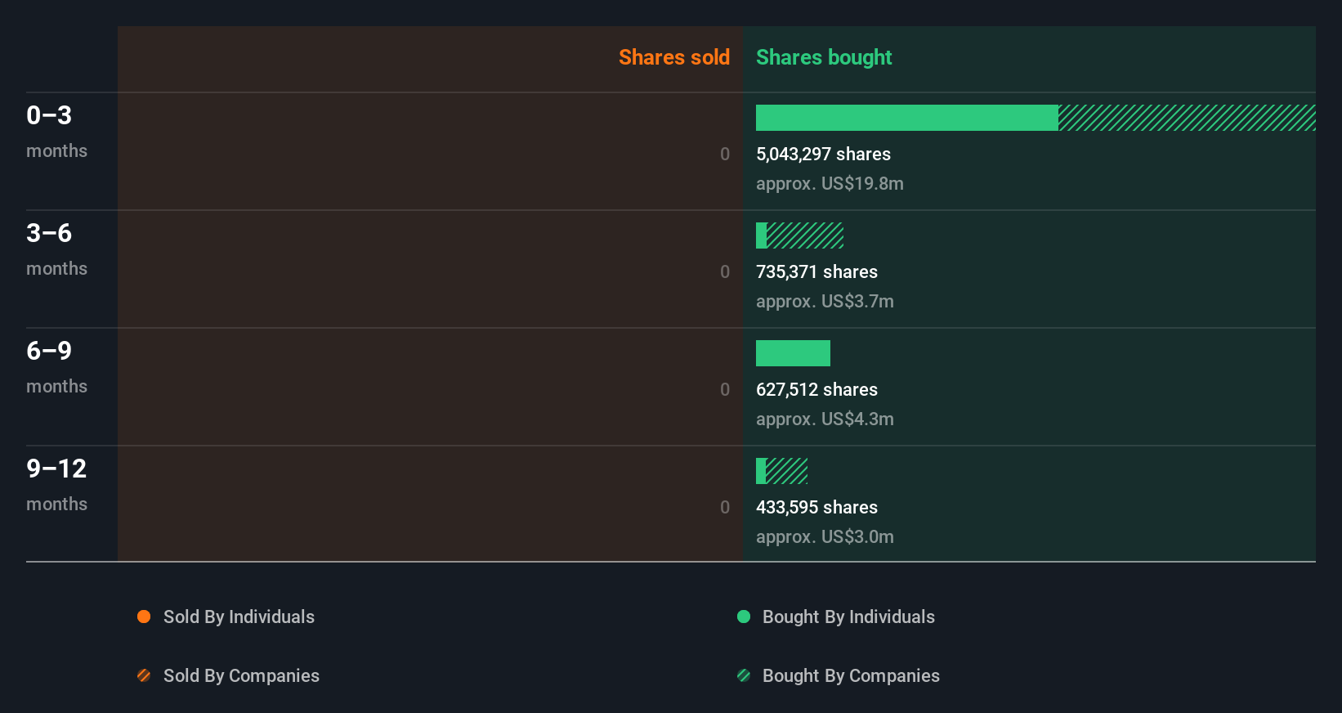Click the striped bar segment for 3–6 months

coord(805,235)
